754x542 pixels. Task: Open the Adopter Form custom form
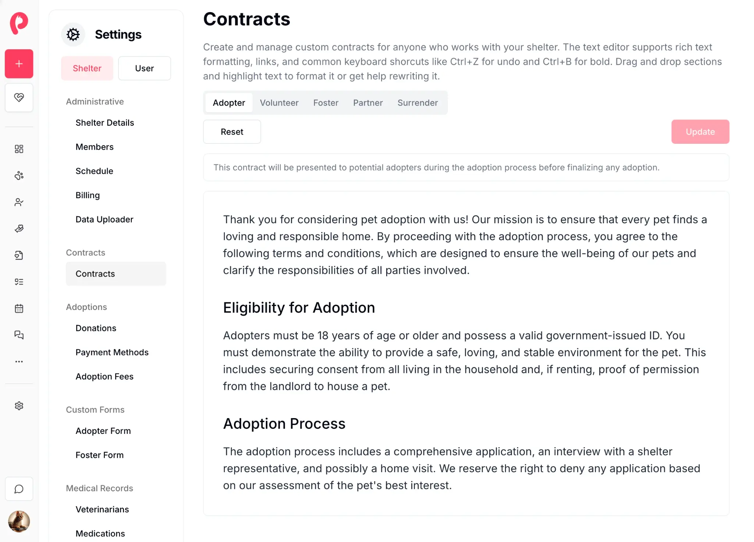click(x=103, y=430)
